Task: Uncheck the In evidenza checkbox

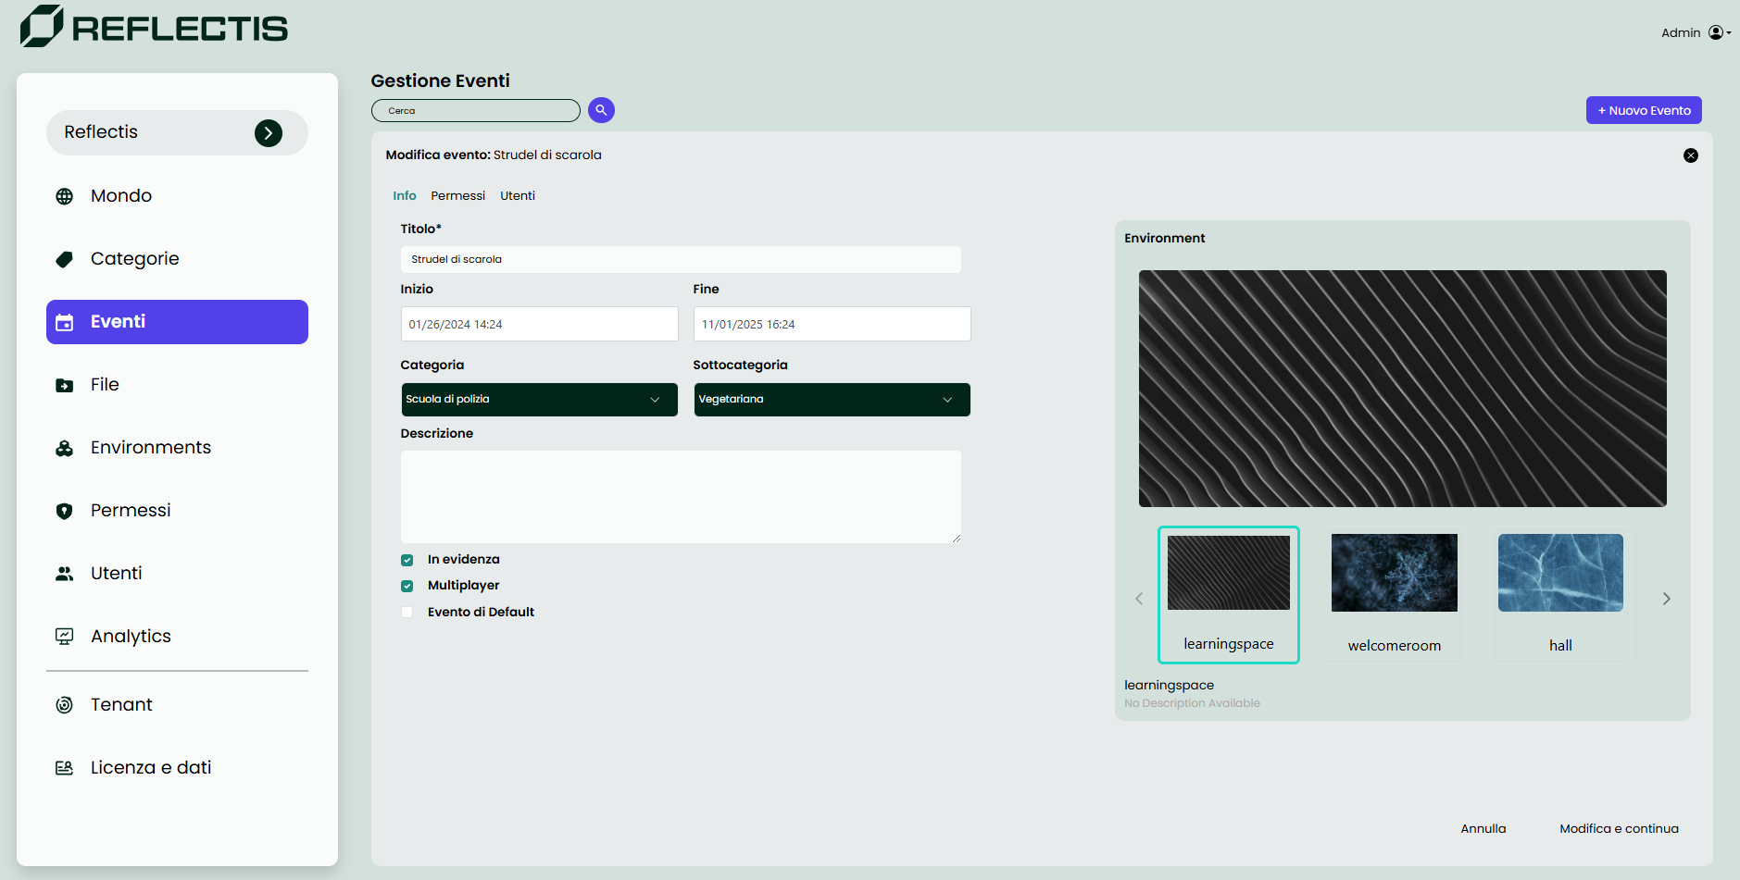Action: coord(407,560)
